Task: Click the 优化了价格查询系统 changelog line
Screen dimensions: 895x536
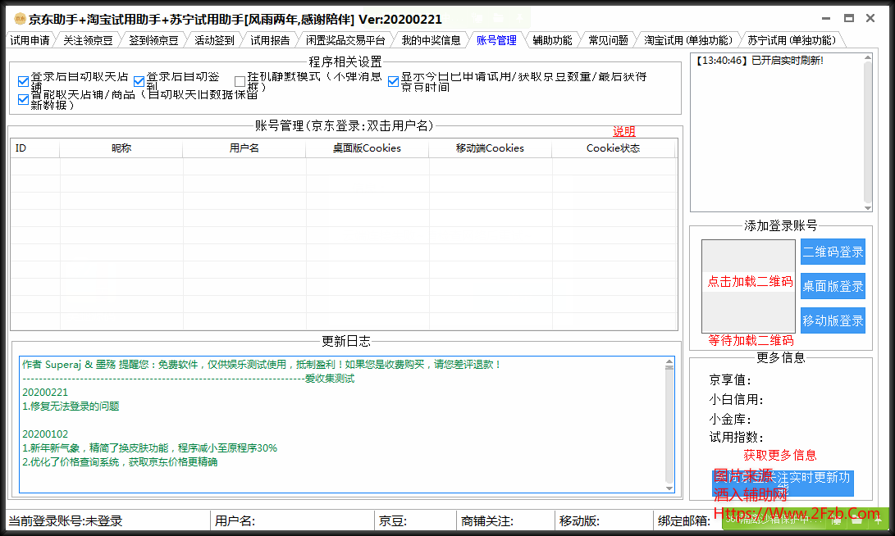Action: tap(120, 462)
